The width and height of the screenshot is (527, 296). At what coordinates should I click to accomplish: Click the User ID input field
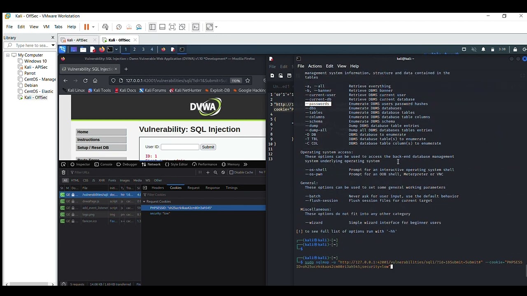click(x=180, y=147)
